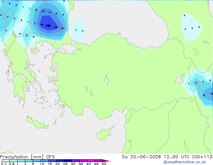The image size is (213, 165).
Task: Click the 0.1–0.5 mm legend color box
Action: (x=6, y=161)
